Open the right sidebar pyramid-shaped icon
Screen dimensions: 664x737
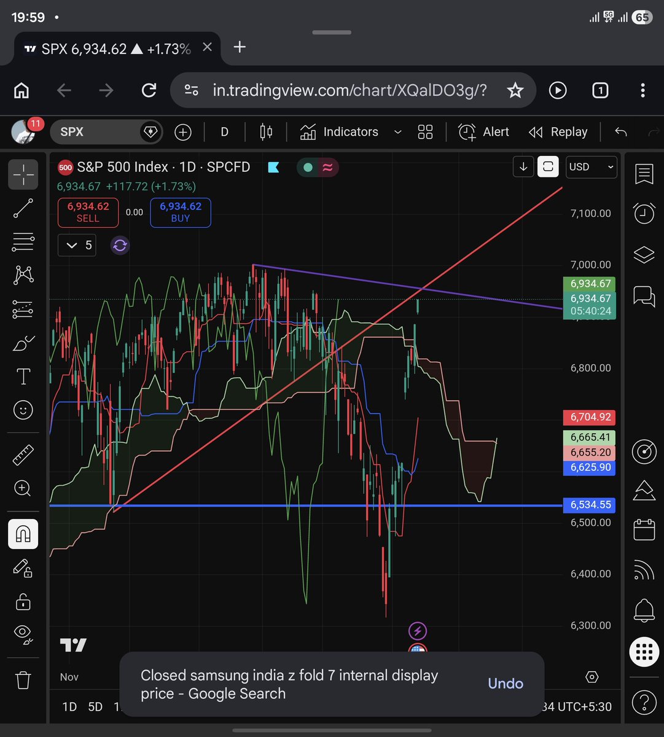pos(644,489)
